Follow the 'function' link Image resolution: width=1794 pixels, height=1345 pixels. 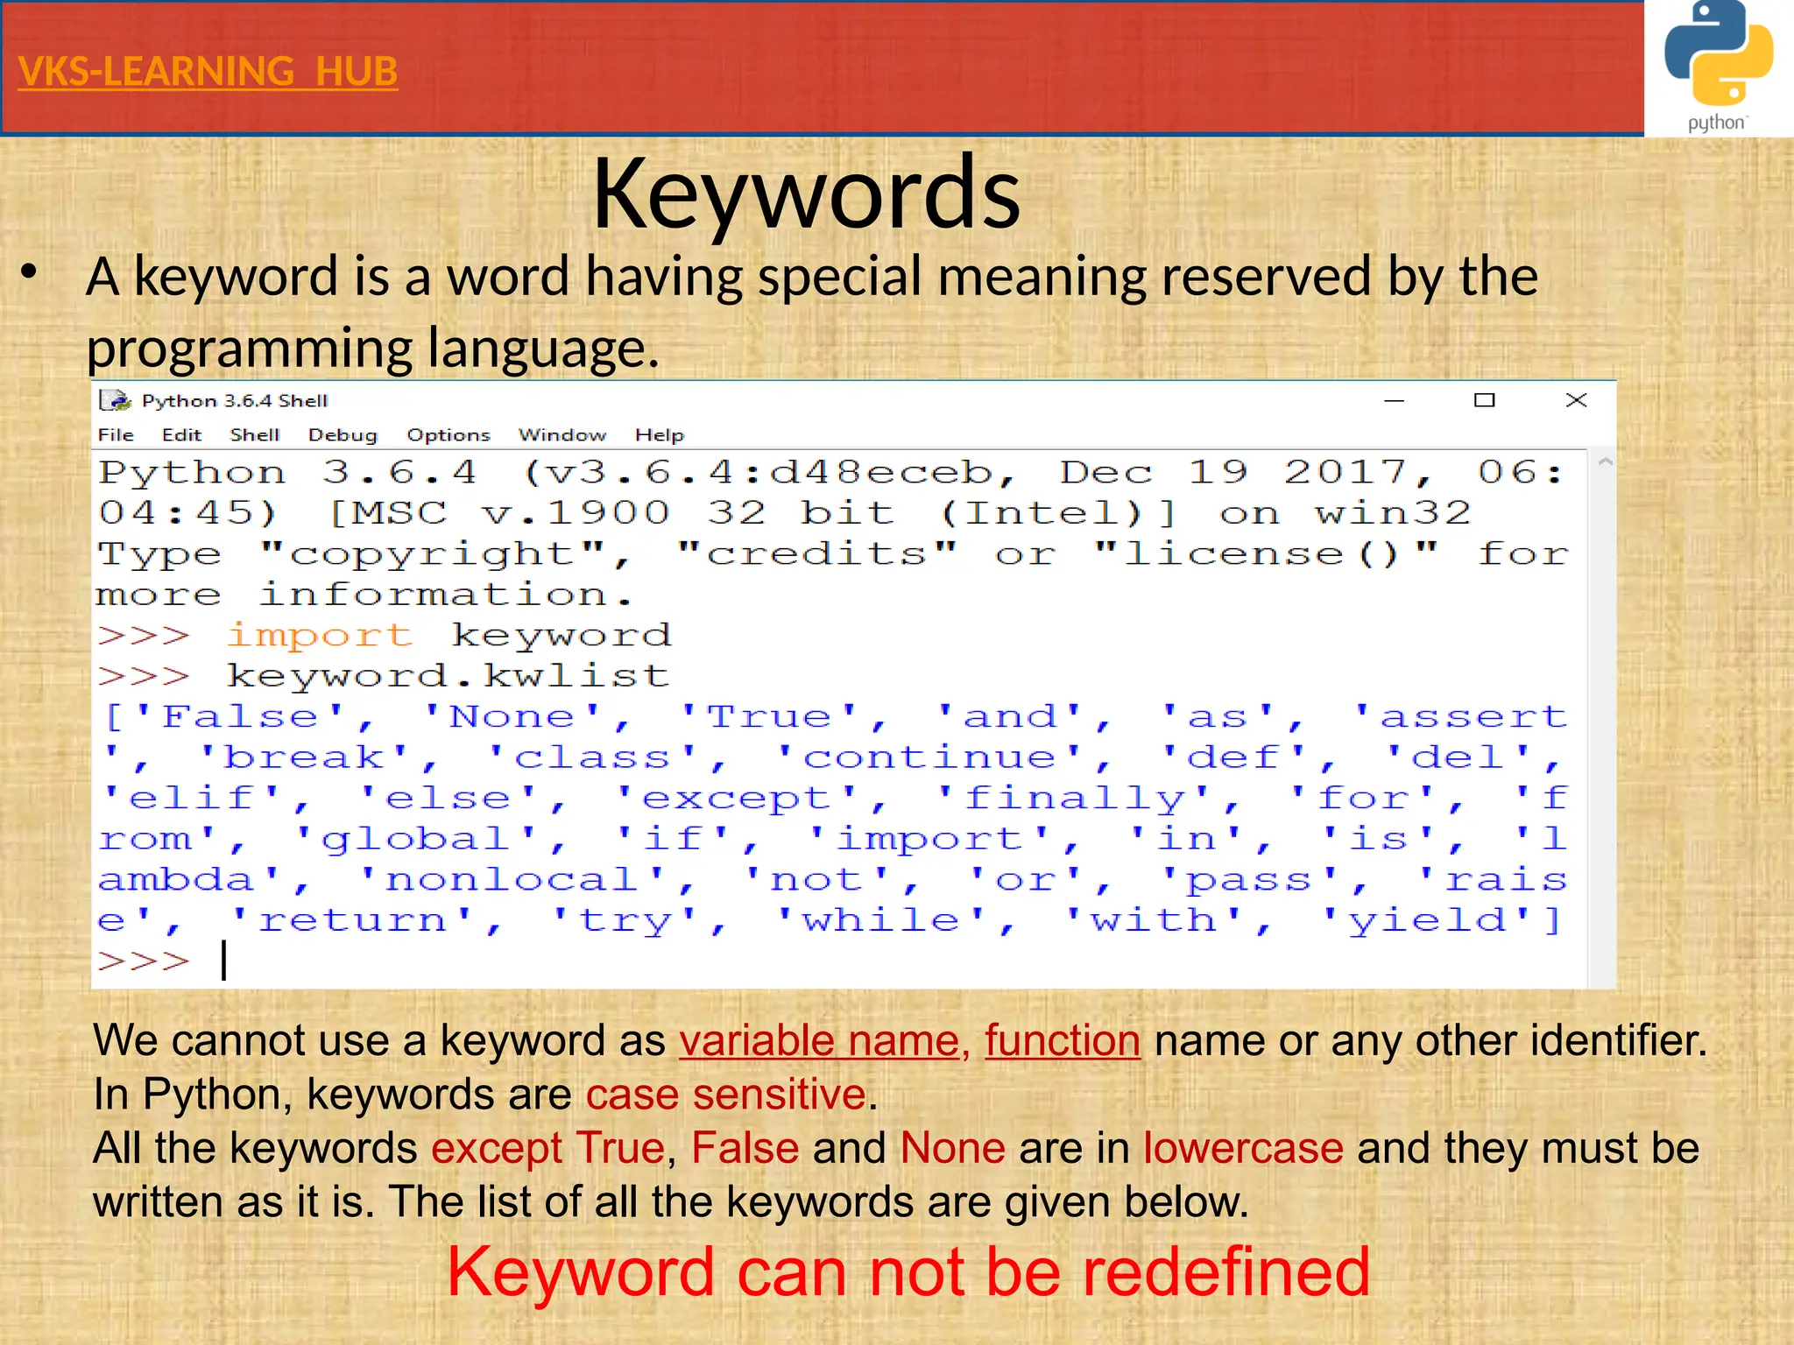(1063, 1041)
